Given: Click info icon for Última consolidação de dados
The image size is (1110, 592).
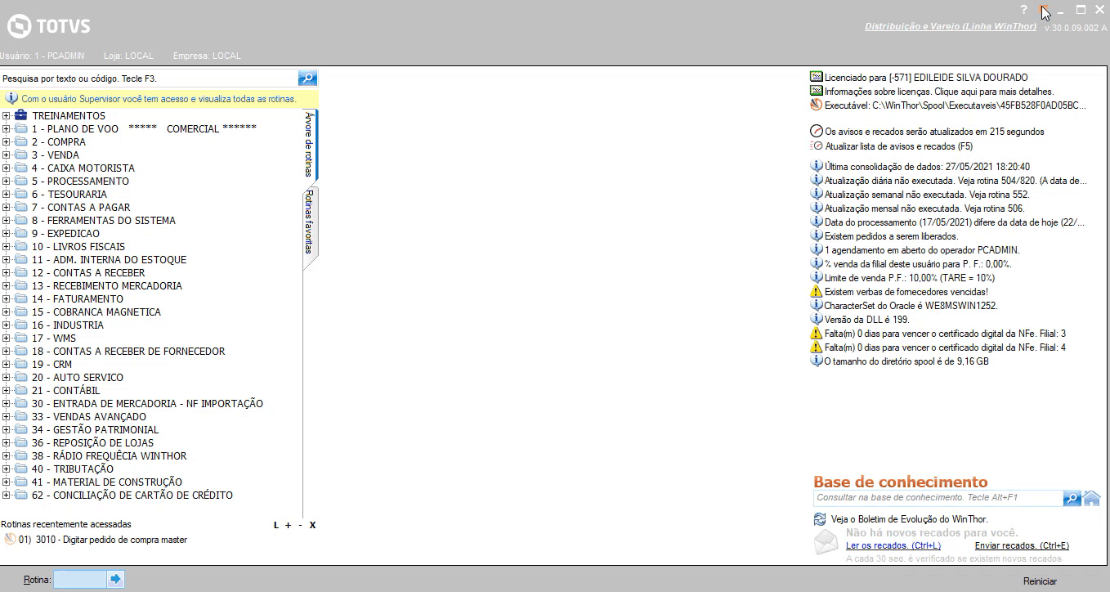Looking at the screenshot, I should pyautogui.click(x=816, y=166).
